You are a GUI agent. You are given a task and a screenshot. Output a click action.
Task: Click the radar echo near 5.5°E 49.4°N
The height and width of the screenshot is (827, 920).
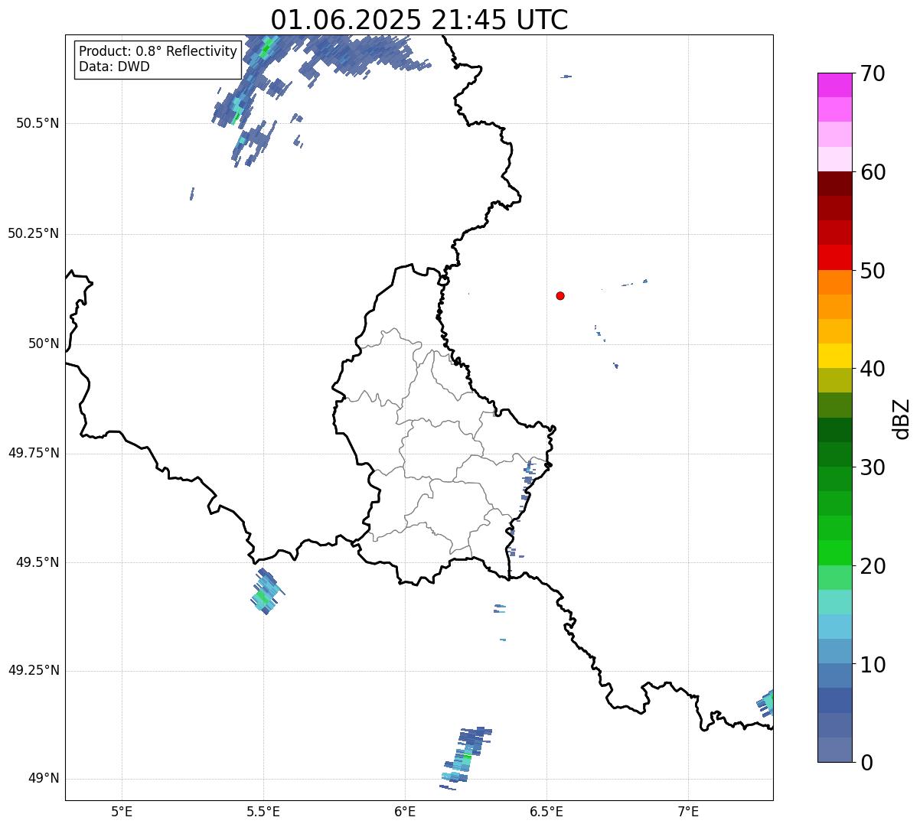pos(266,592)
